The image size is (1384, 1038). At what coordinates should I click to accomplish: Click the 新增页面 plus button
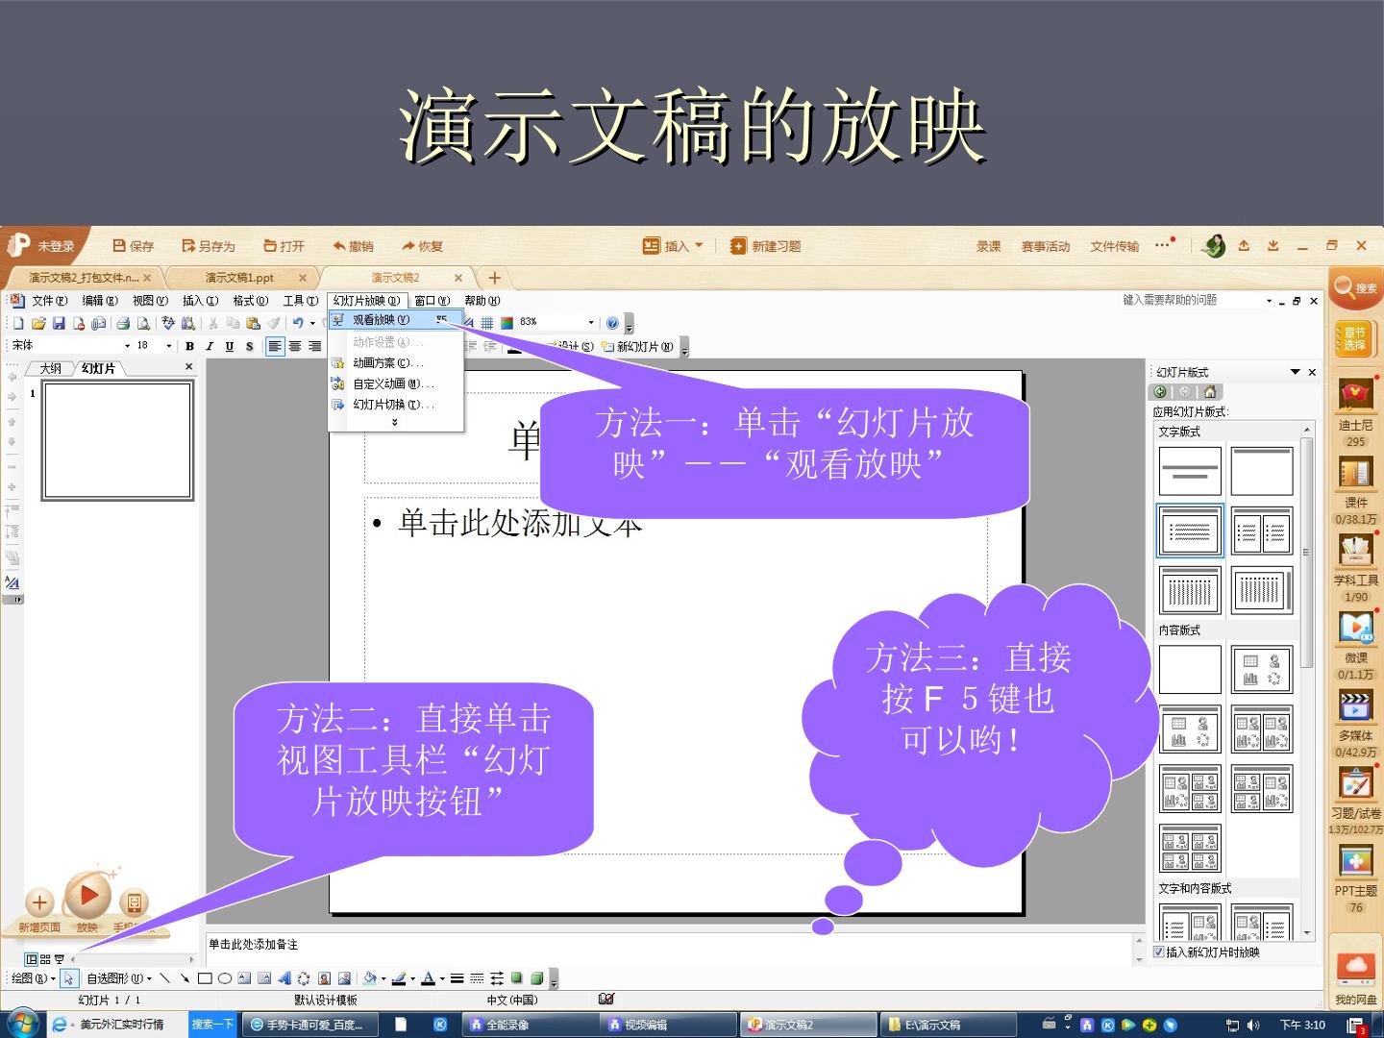click(x=39, y=902)
